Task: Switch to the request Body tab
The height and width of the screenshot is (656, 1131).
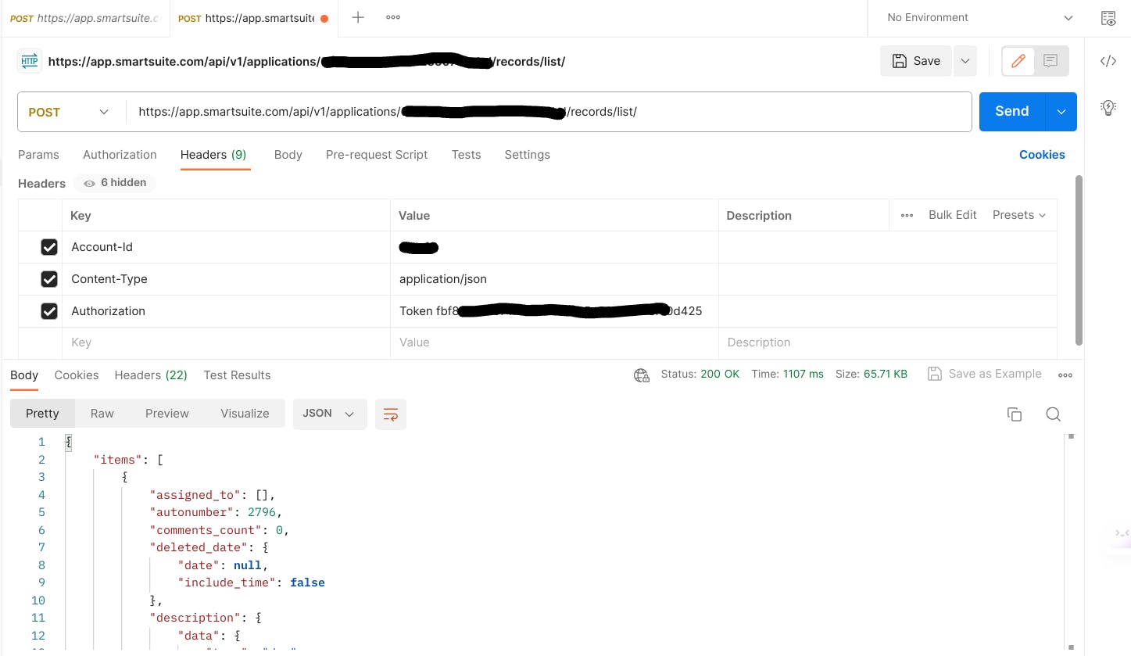Action: (288, 155)
